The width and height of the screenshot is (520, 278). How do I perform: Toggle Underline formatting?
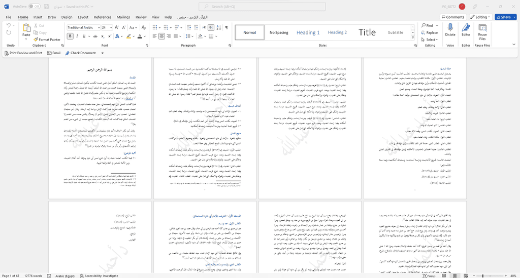coord(84,36)
